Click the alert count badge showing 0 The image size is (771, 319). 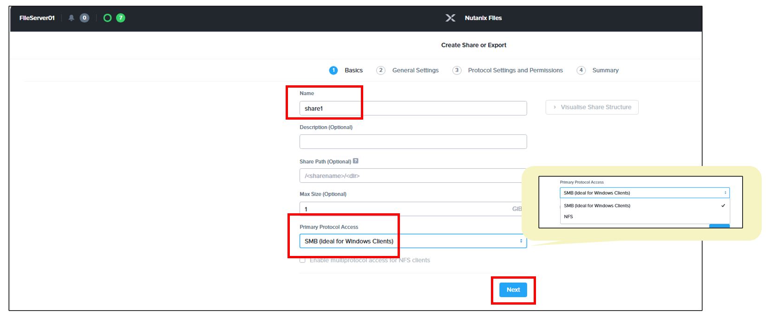click(84, 18)
